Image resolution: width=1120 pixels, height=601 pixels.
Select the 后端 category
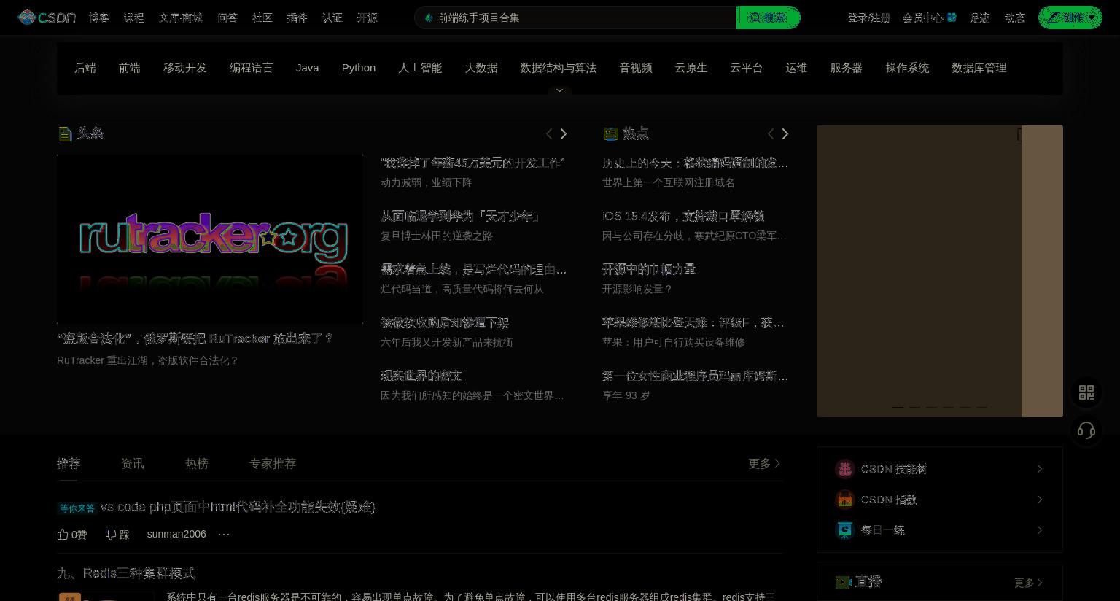[x=85, y=68]
